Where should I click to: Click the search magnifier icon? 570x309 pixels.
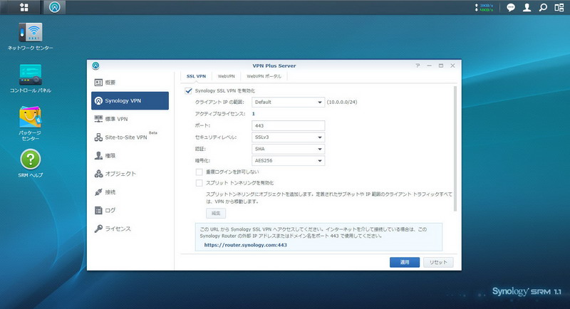coord(543,7)
